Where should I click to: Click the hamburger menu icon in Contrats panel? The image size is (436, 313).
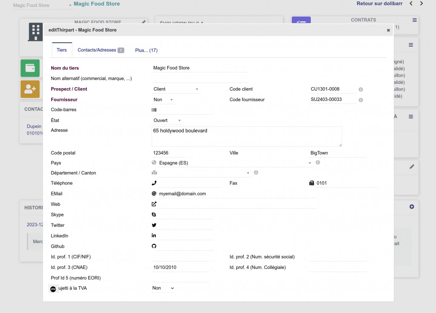click(415, 20)
